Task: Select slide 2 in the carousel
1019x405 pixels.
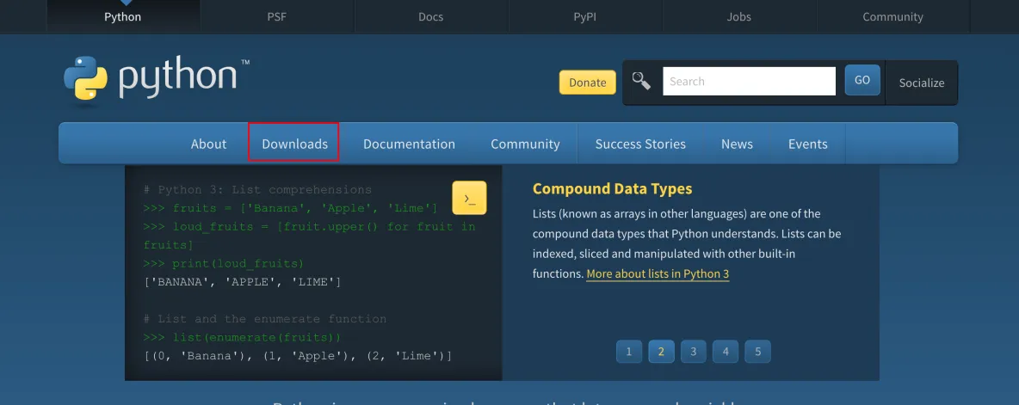Action: (662, 352)
